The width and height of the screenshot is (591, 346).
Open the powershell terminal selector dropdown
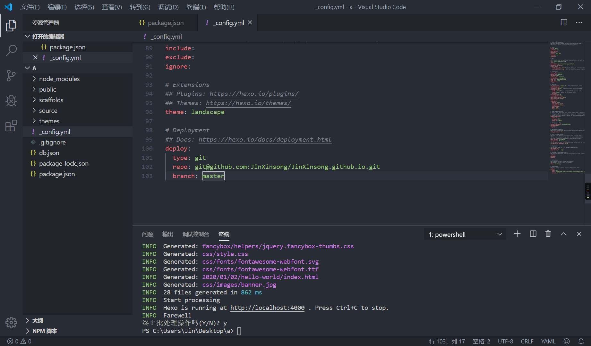pyautogui.click(x=465, y=235)
